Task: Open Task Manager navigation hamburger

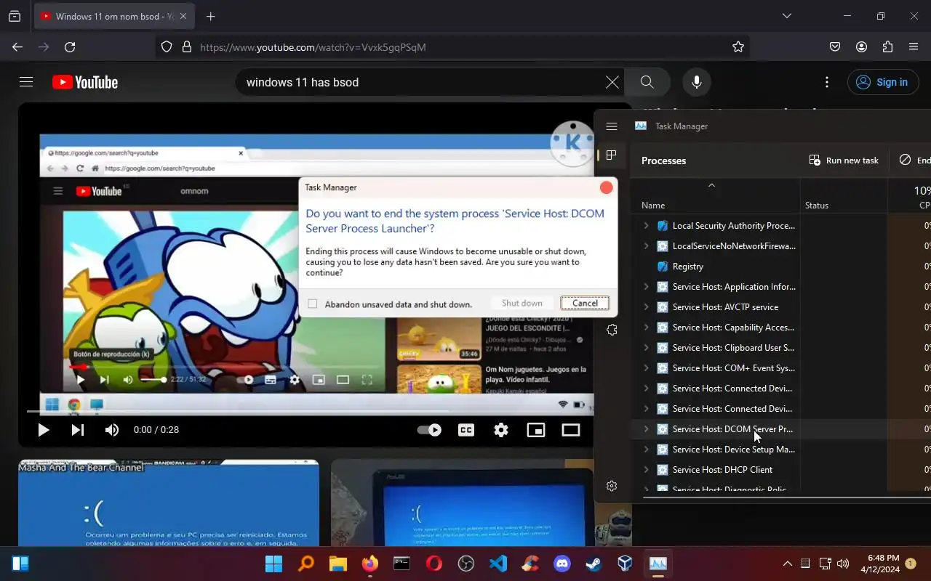Action: [612, 126]
